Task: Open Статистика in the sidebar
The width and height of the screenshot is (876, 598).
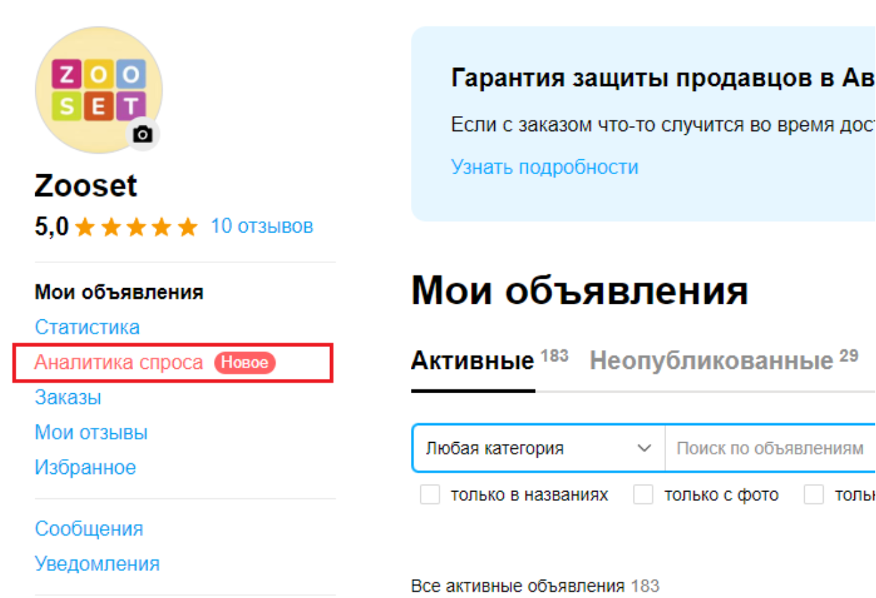Action: click(x=88, y=327)
